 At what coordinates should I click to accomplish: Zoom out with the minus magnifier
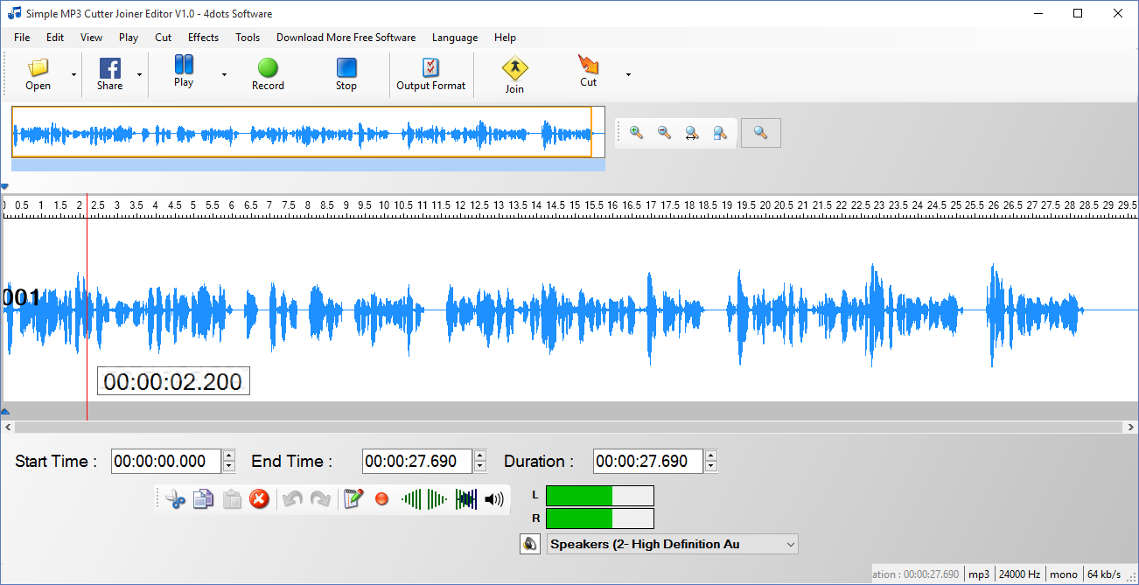[664, 133]
